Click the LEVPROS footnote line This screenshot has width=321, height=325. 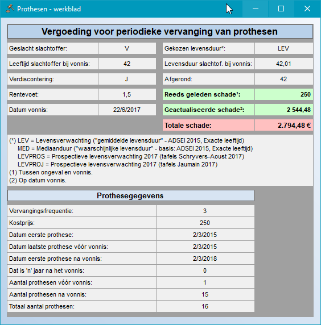tap(131, 156)
